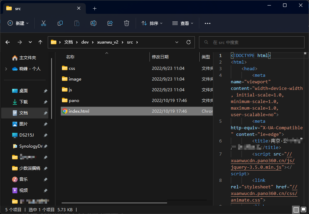Screen dimensions: 309x214
Task: Rename index.html using the Rename icon
Action: coord(93,23)
